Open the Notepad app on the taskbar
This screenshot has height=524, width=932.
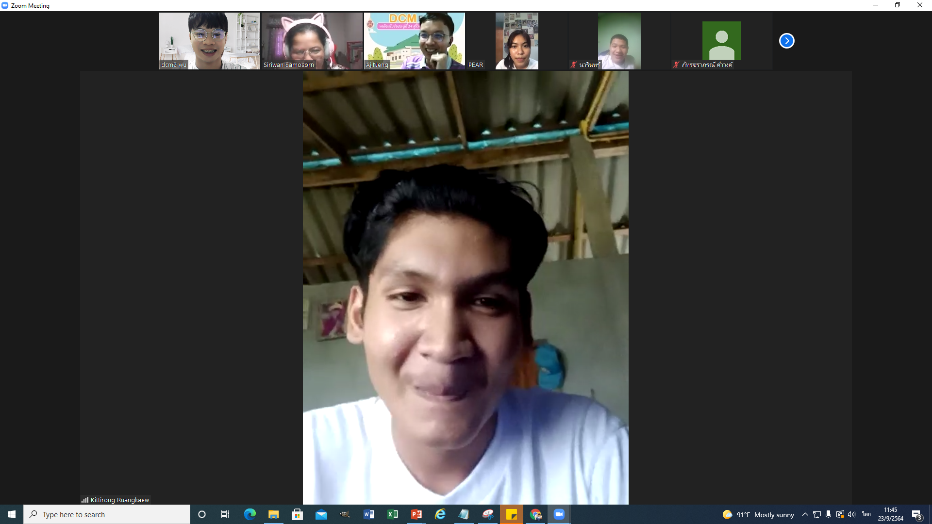point(464,514)
